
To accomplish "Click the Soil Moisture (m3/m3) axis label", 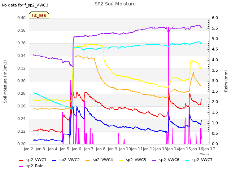I will point(5,81).
